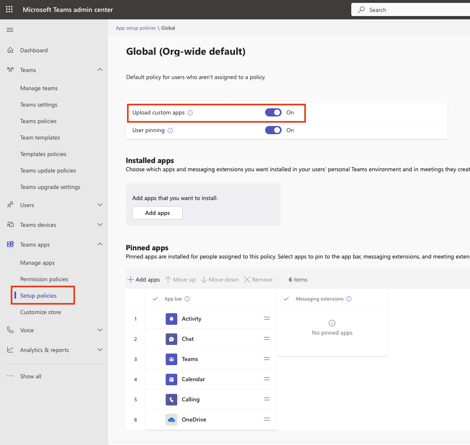Image resolution: width=470 pixels, height=445 pixels.
Task: Open Teams upgrade settings
Action: pyautogui.click(x=50, y=187)
